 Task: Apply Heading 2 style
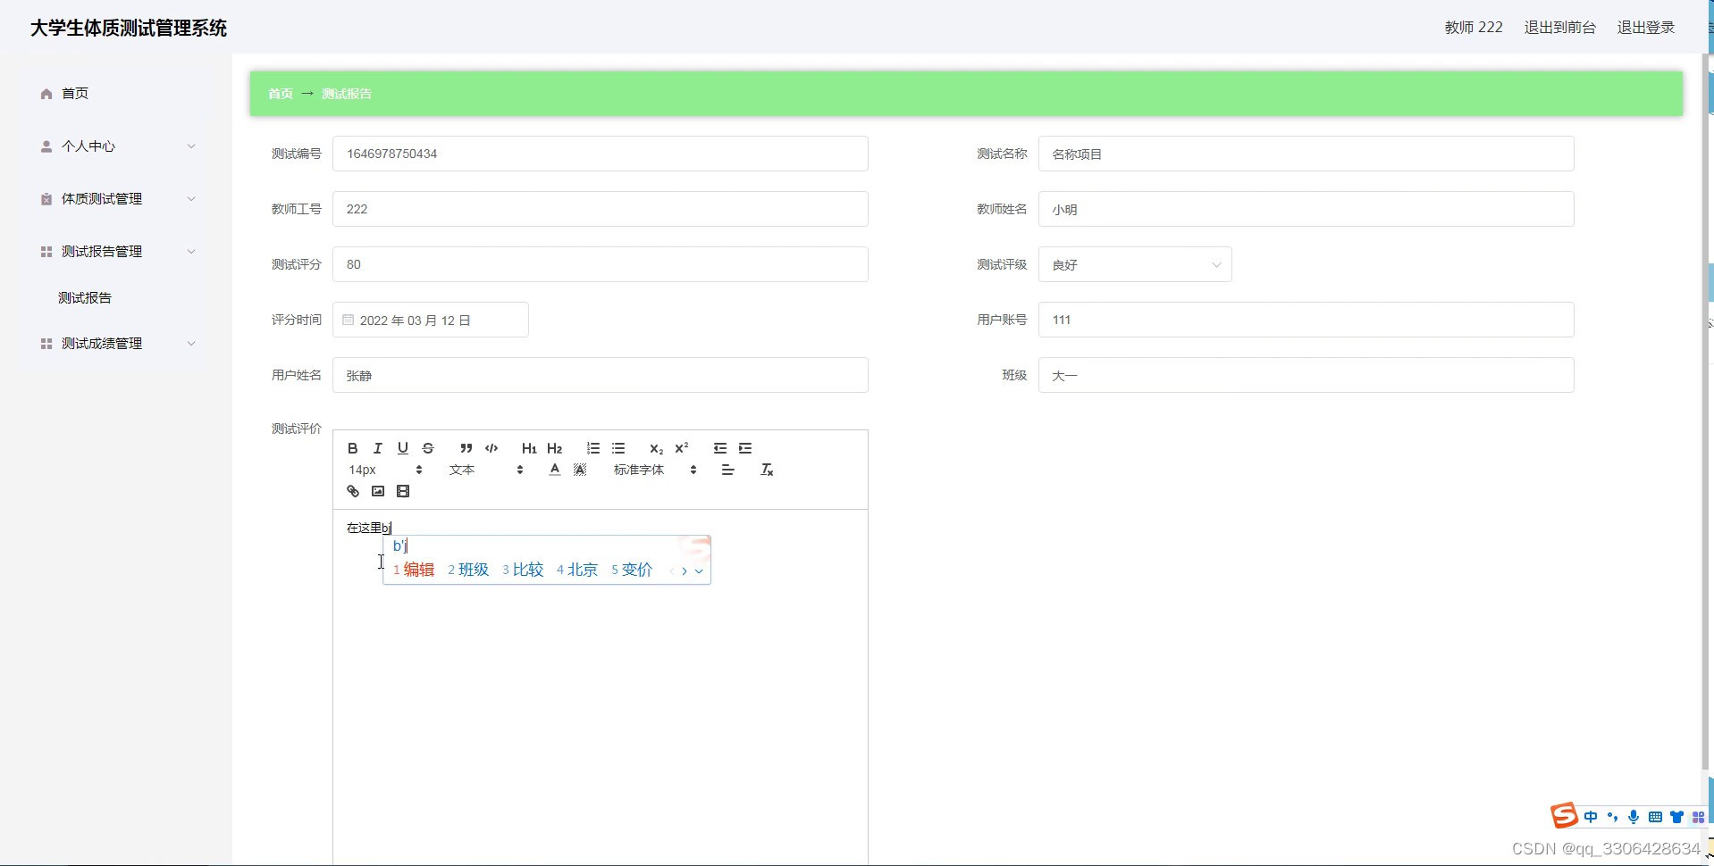[554, 448]
